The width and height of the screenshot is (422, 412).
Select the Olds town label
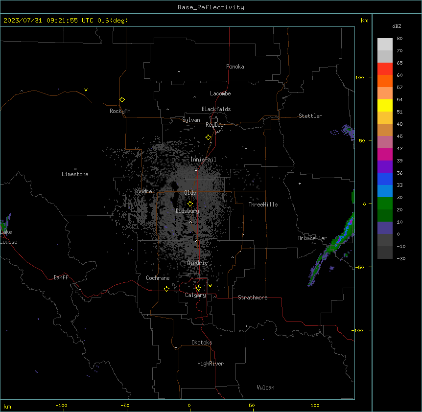190,193
